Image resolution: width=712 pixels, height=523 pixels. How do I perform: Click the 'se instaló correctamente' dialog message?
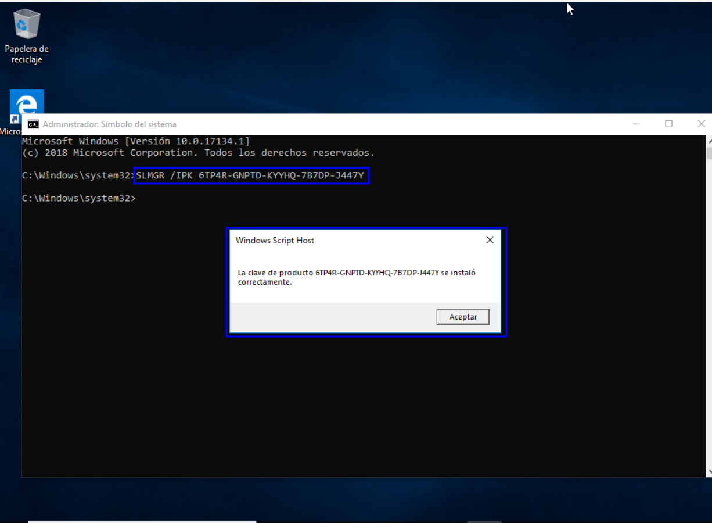point(357,277)
